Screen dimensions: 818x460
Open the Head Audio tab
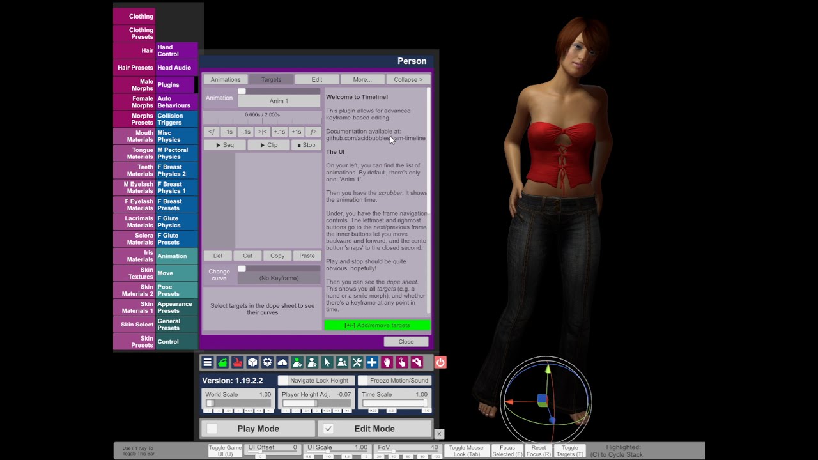click(176, 68)
